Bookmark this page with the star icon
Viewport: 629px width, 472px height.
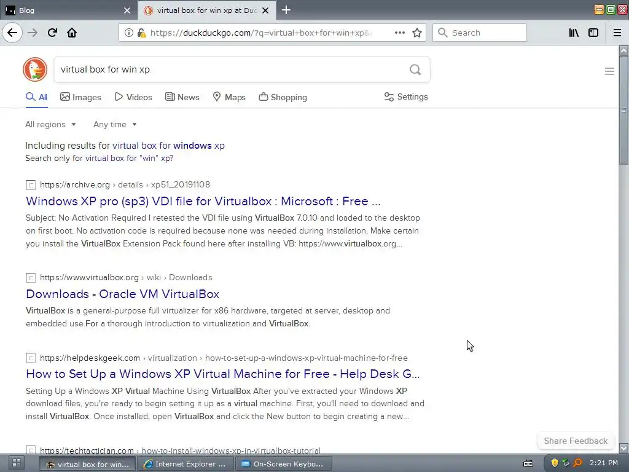tap(417, 33)
